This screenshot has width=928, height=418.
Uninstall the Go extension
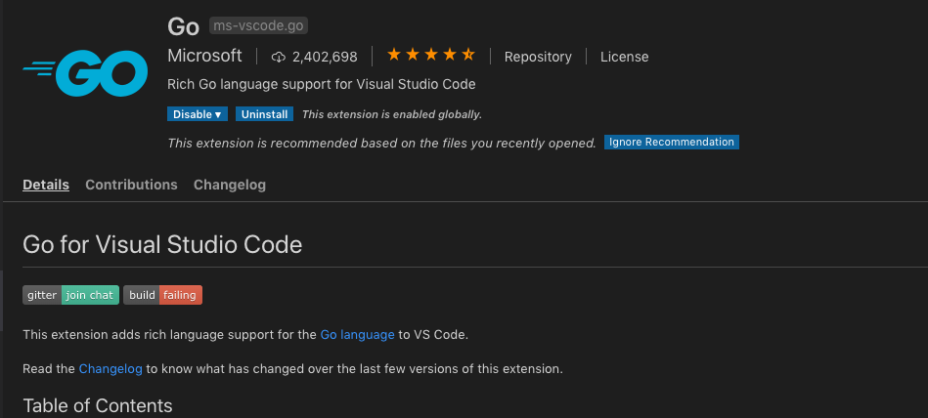265,114
